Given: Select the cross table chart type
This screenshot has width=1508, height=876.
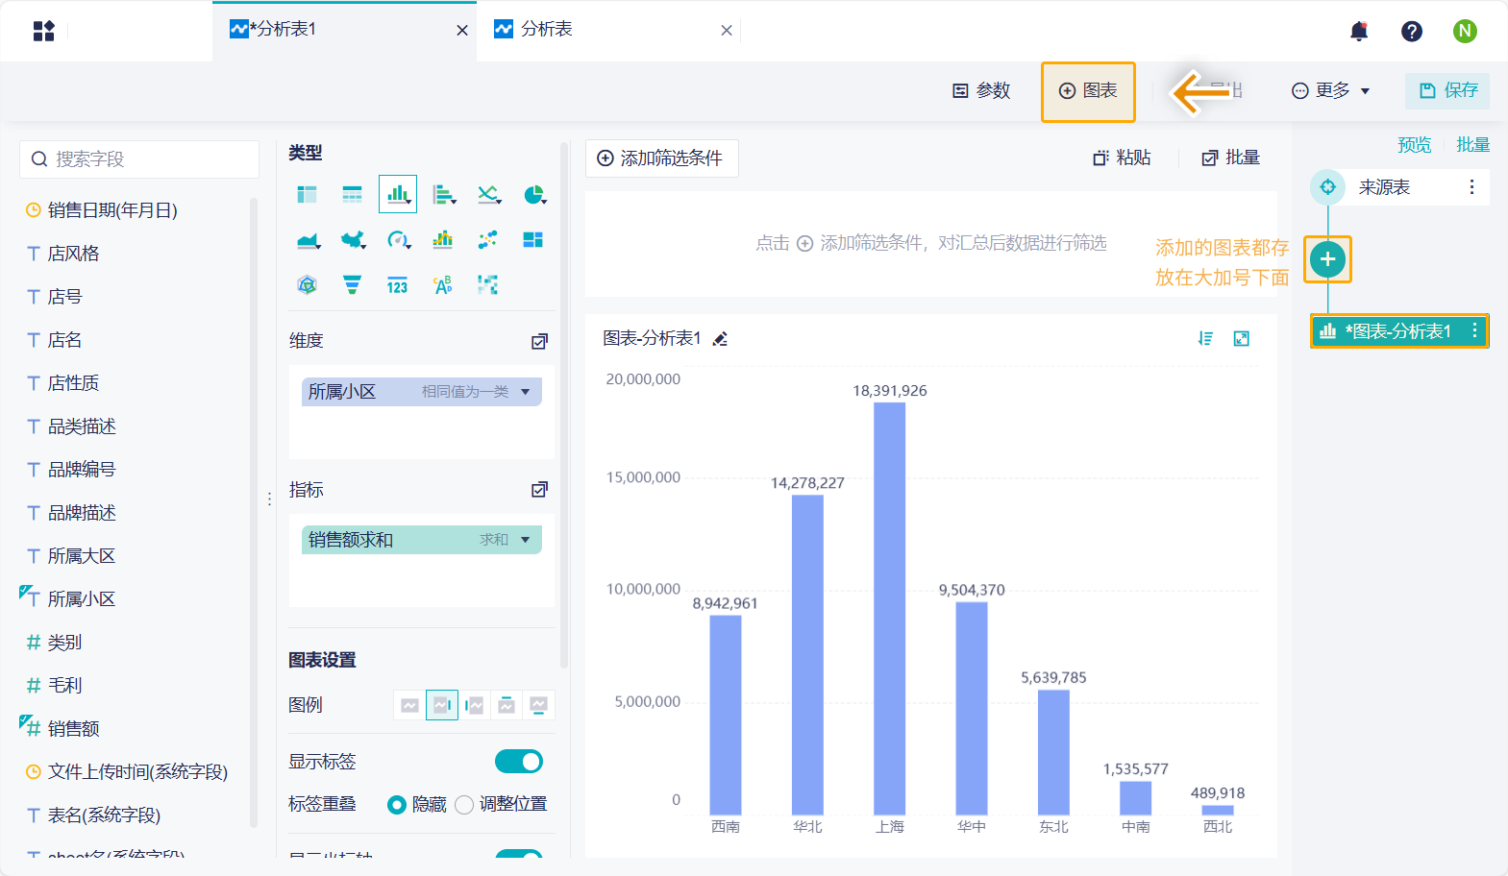Looking at the screenshot, I should coord(308,195).
